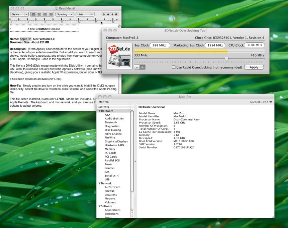The image size is (288, 228).
Task: Click the Marketing Bus Clock 1554 MHz field
Action: pyautogui.click(x=215, y=45)
